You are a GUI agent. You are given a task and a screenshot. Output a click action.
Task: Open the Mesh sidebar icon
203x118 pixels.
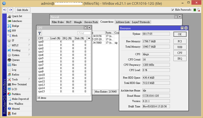[9, 35]
